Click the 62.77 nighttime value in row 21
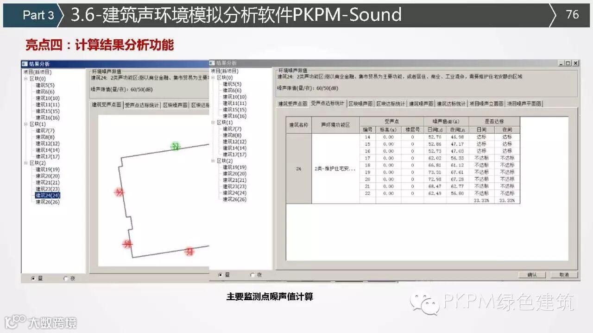 (458, 186)
